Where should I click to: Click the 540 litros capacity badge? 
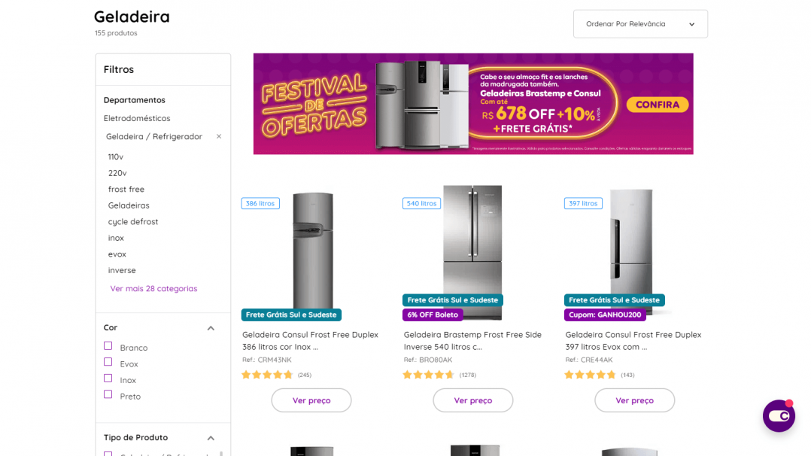[x=421, y=202]
